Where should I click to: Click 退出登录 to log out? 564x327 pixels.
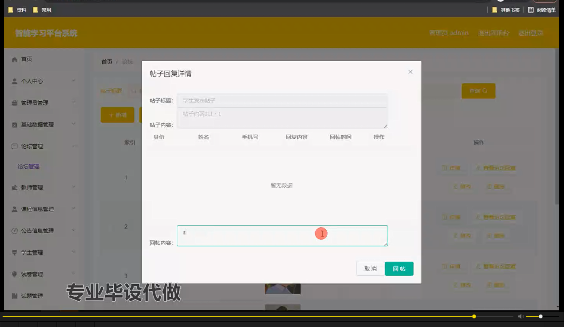click(531, 33)
